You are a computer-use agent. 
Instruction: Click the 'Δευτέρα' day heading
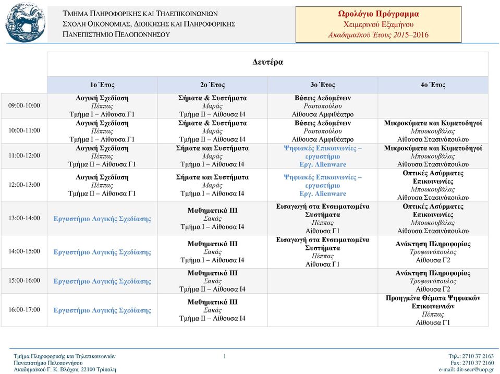[x=267, y=62]
